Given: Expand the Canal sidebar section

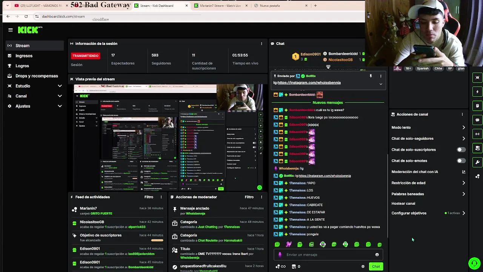Looking at the screenshot, I should (60, 96).
